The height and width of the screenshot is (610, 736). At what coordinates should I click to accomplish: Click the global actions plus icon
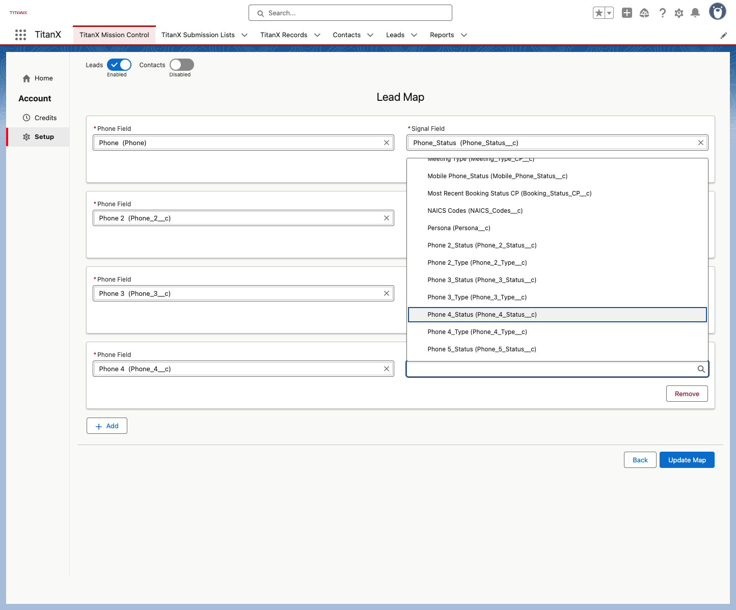point(627,13)
